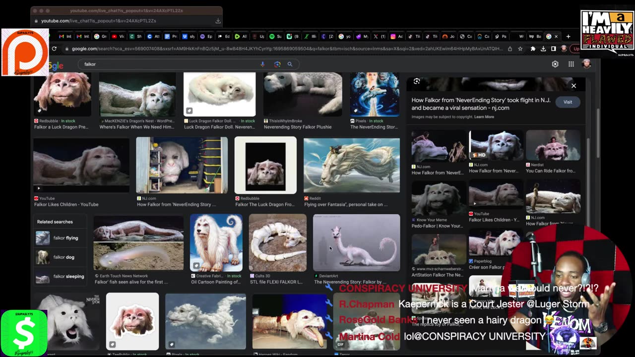Viewport: 635px width, 357px height.
Task: Open the Nerdist You Can Ride Falkor thumbnail
Action: (x=553, y=145)
